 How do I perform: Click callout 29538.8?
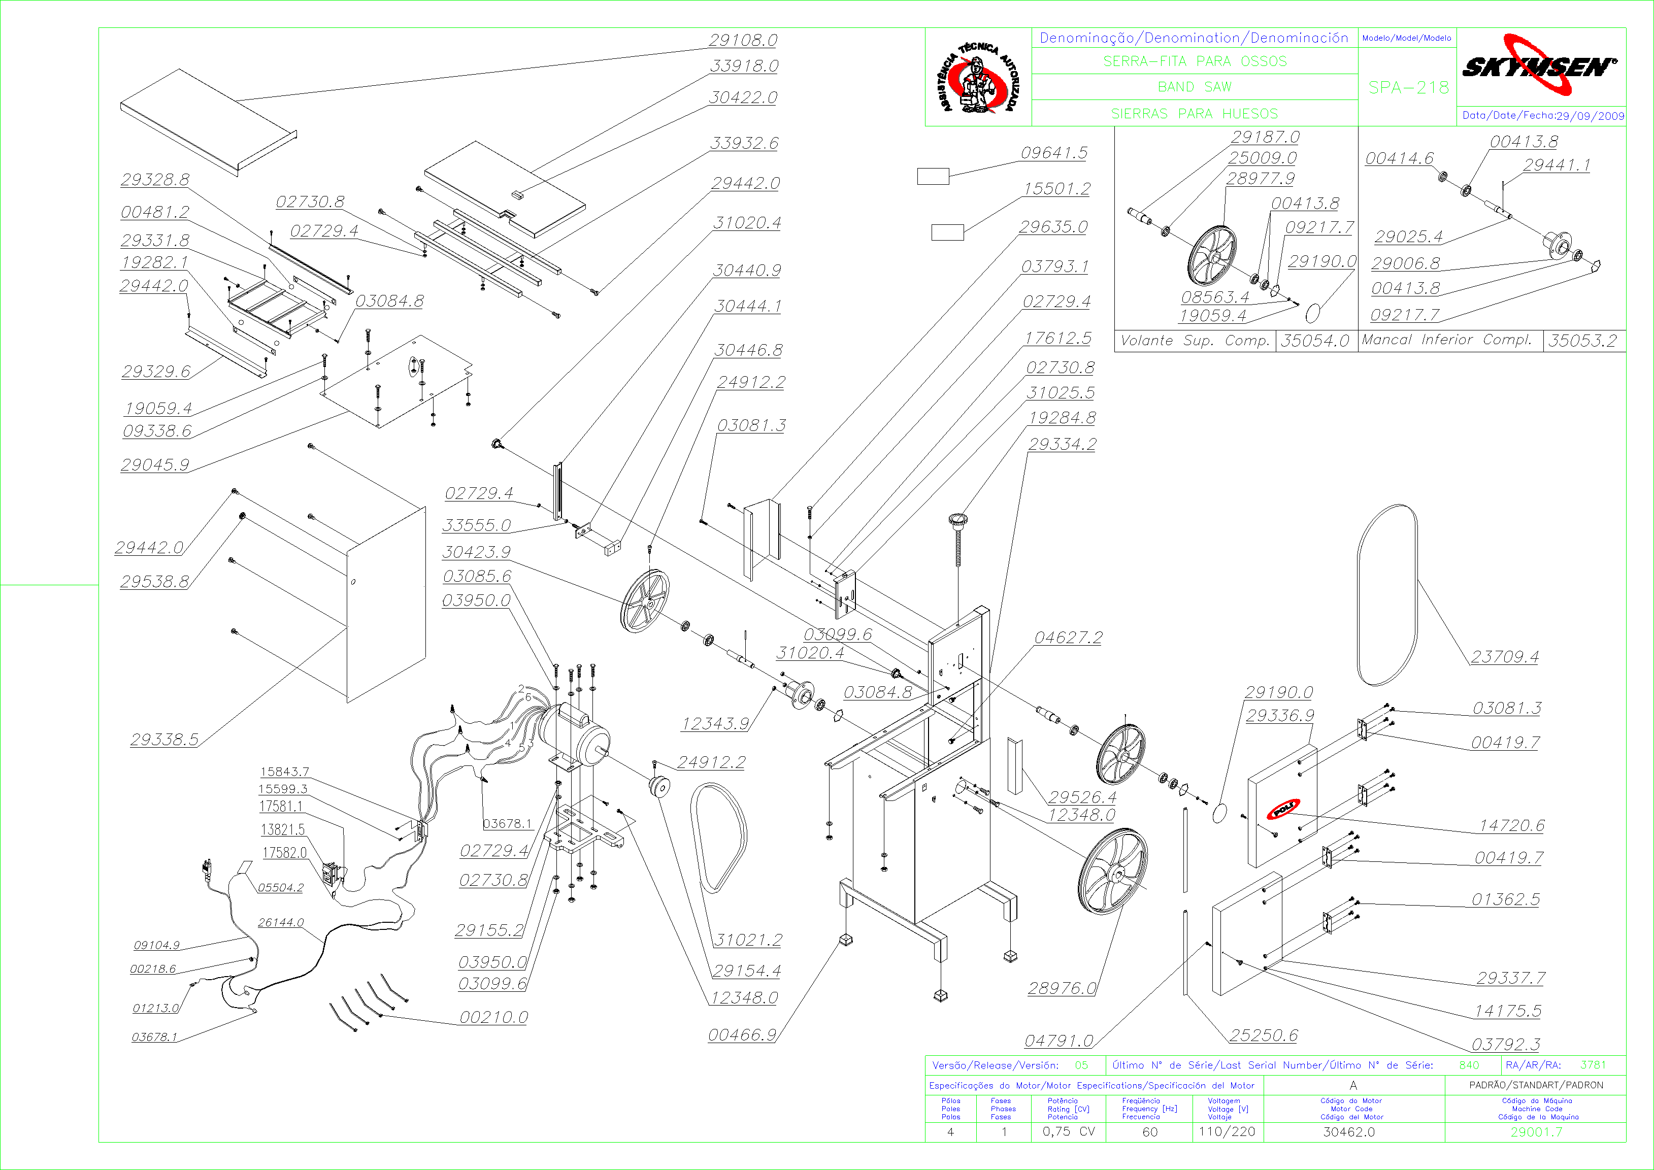[x=154, y=581]
